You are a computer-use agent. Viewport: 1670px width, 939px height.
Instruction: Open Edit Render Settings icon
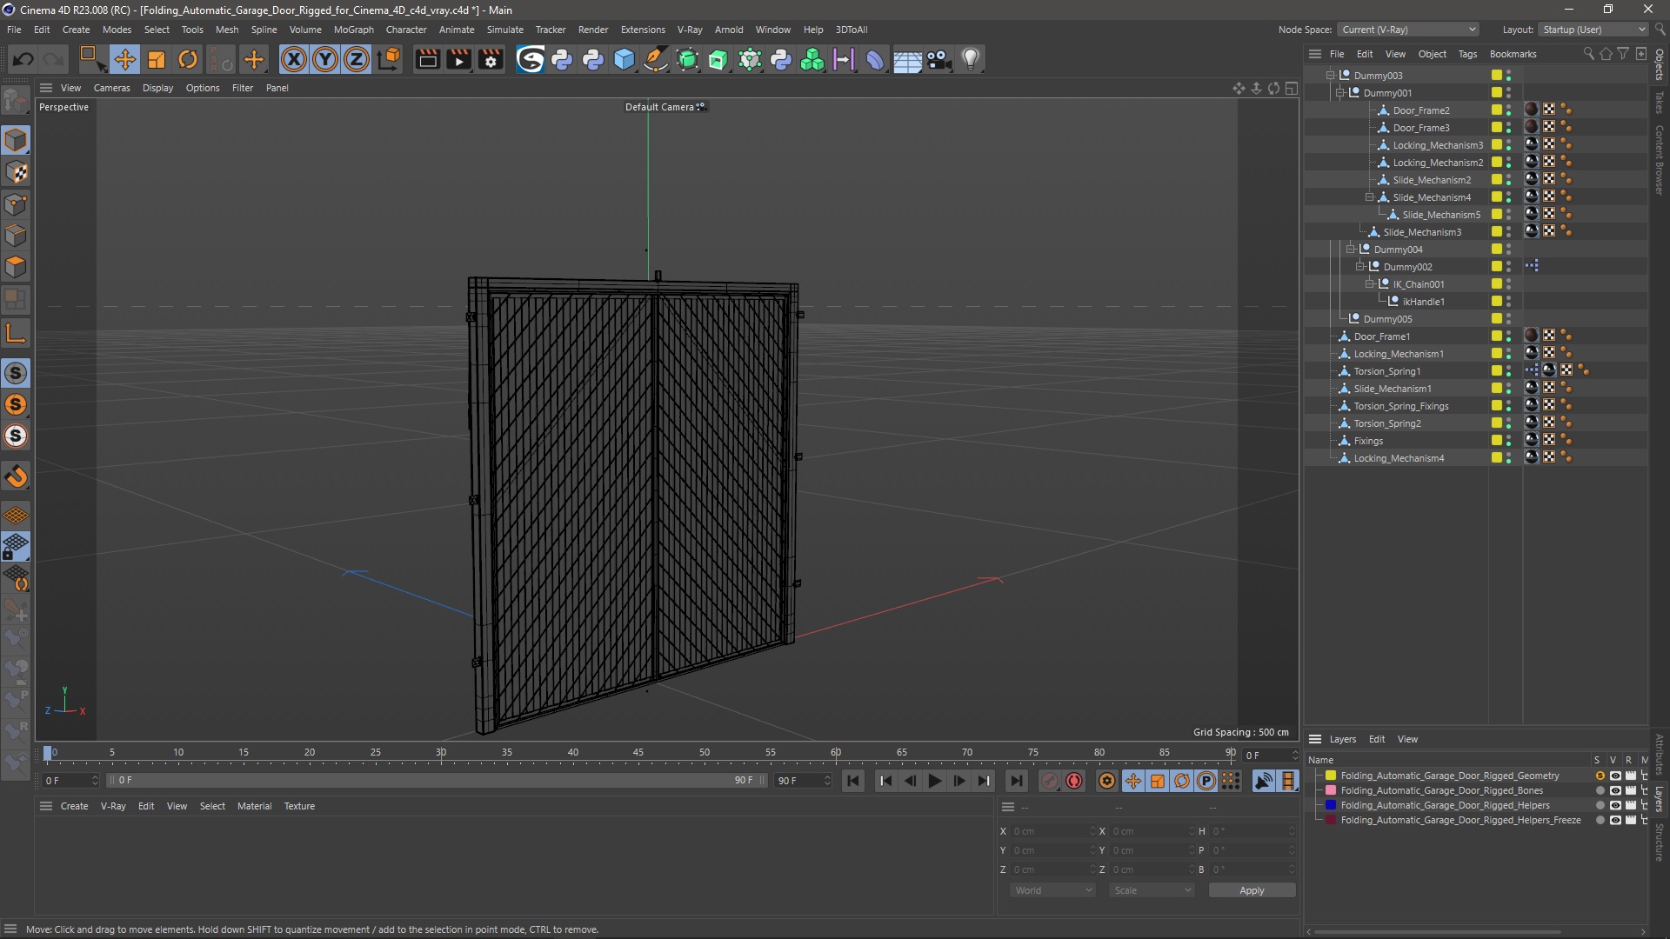pyautogui.click(x=491, y=59)
